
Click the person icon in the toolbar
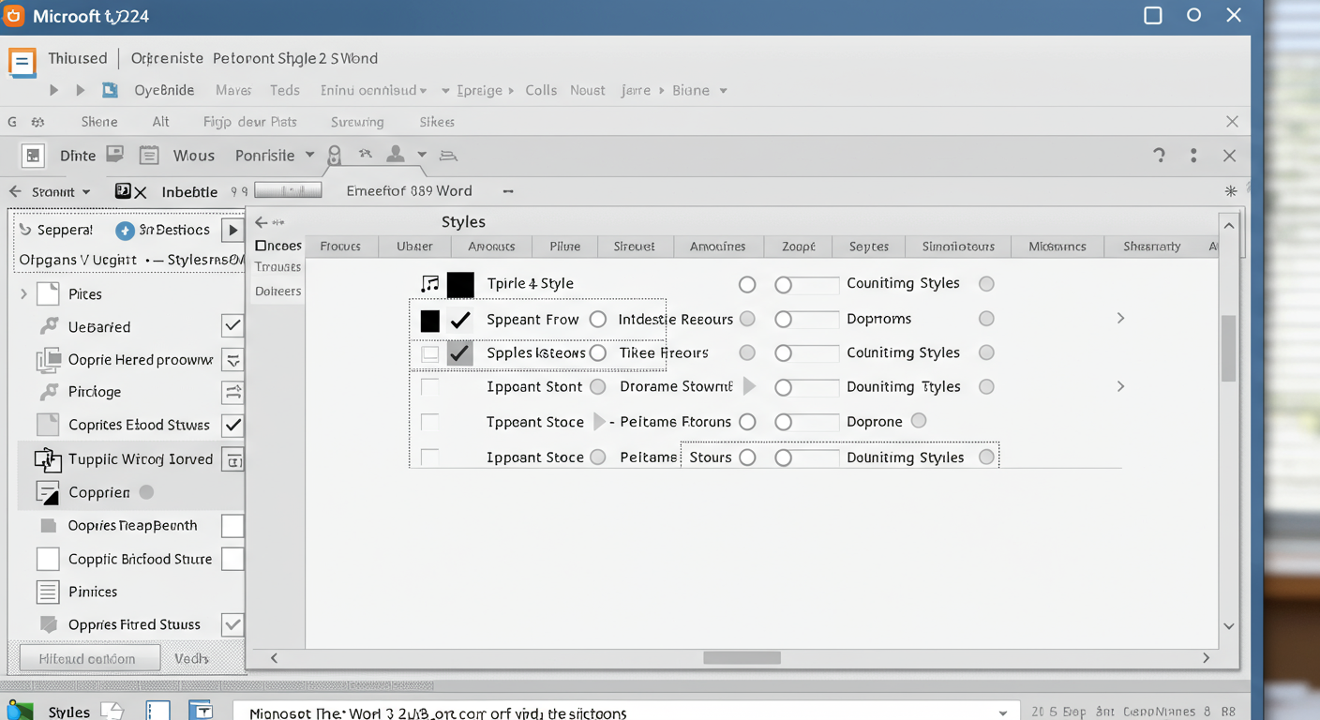tap(396, 155)
